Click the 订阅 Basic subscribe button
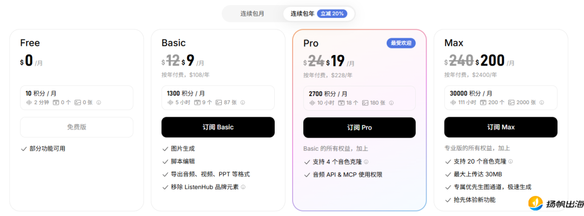The image size is (584, 216). click(218, 127)
